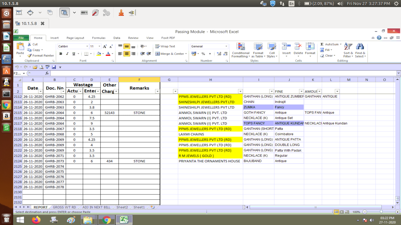Screen dimensions: 401x225
Task: Open the font name Calibri dropdown
Action: click(87, 46)
